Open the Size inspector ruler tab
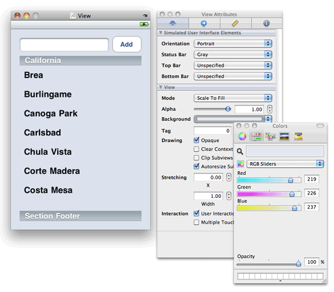Image resolution: width=334 pixels, height=292 pixels. point(235,23)
